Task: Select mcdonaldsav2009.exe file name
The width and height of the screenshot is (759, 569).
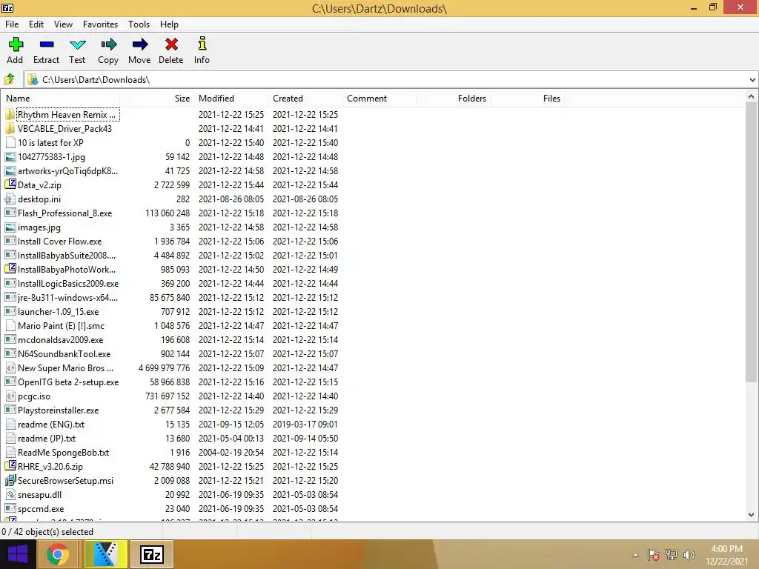Action: pos(61,339)
